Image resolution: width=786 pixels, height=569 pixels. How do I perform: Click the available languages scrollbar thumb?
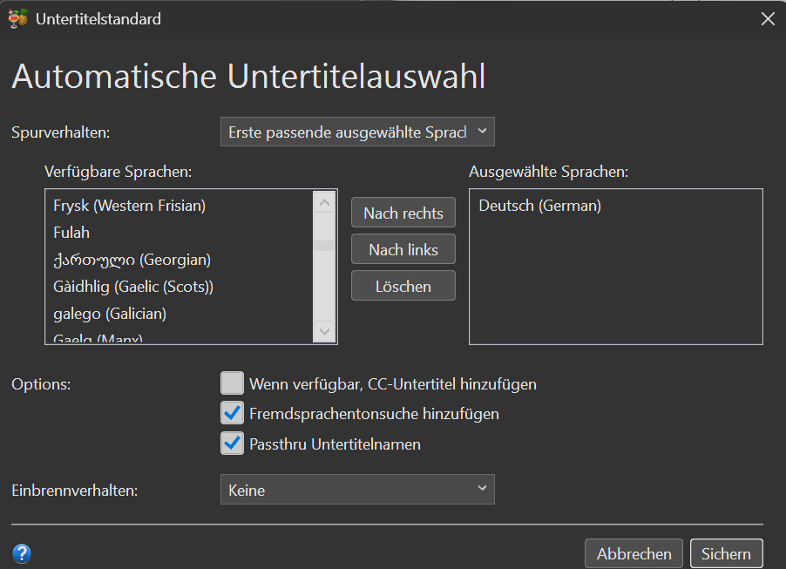[x=324, y=246]
